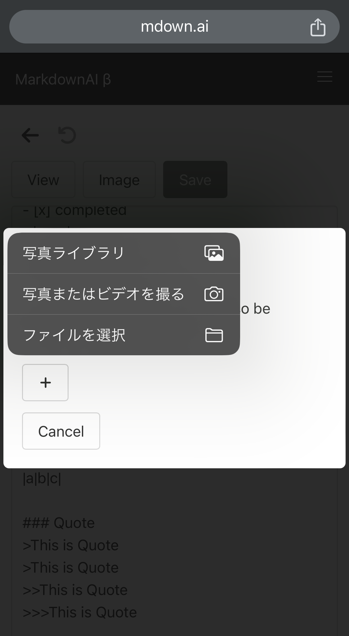
Task: Click the back arrow icon
Action: coord(30,135)
